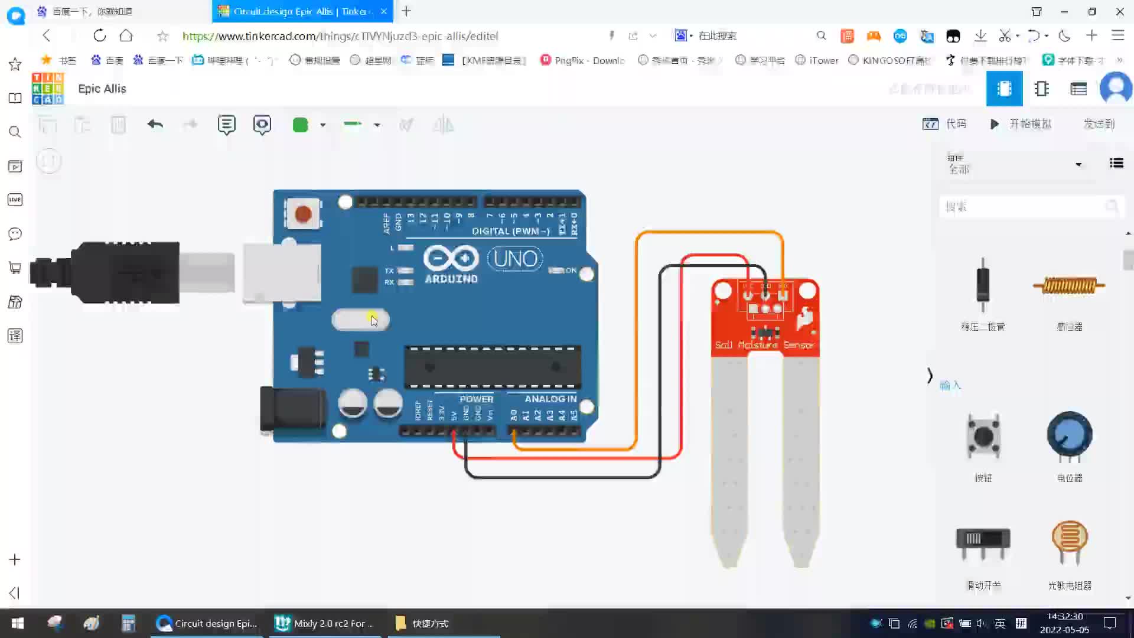This screenshot has height=638, width=1134.
Task: Select the inductor coil component
Action: pos(1069,294)
